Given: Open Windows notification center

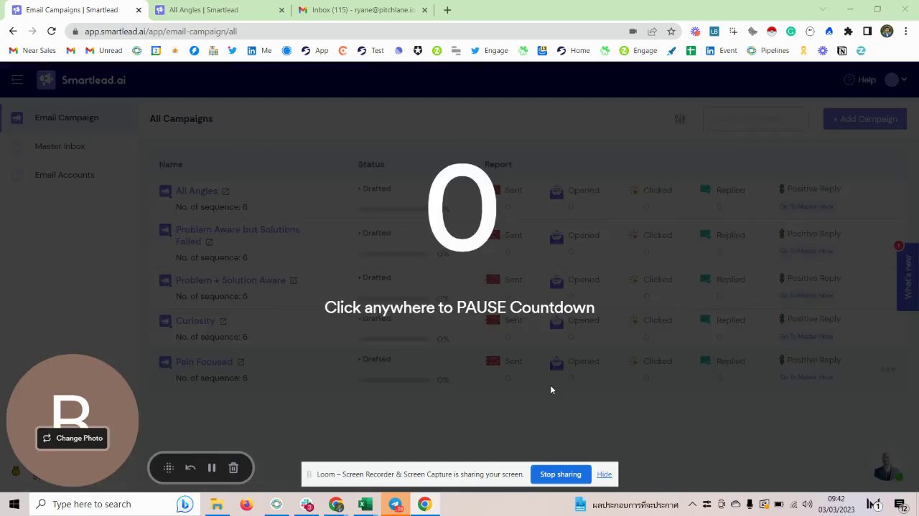Looking at the screenshot, I should (900, 505).
